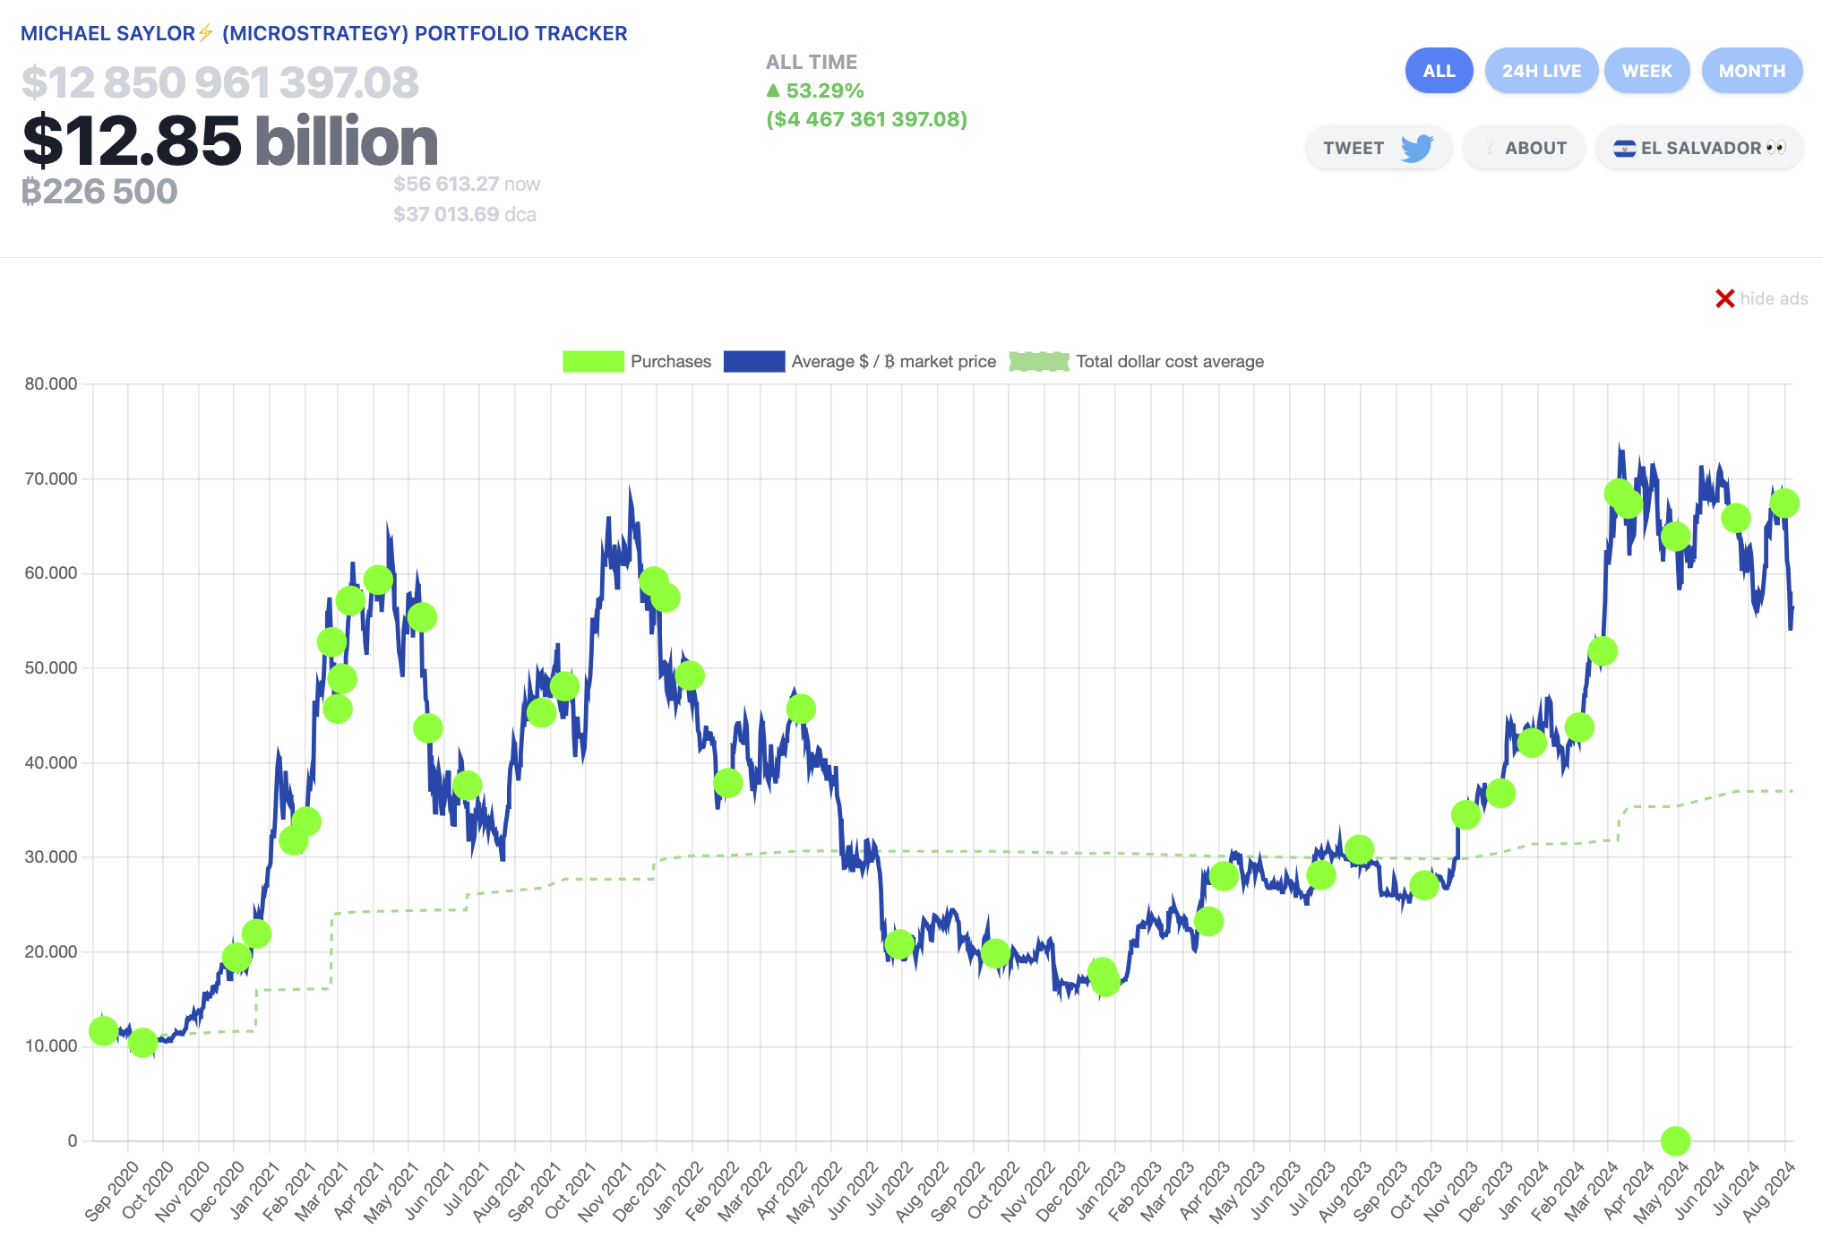Image resolution: width=1822 pixels, height=1247 pixels.
Task: Click the $37 013.69 dca value
Action: (465, 214)
